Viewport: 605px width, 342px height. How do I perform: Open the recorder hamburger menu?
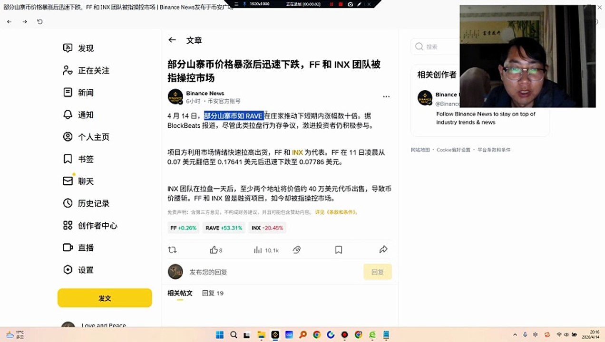pyautogui.click(x=235, y=4)
